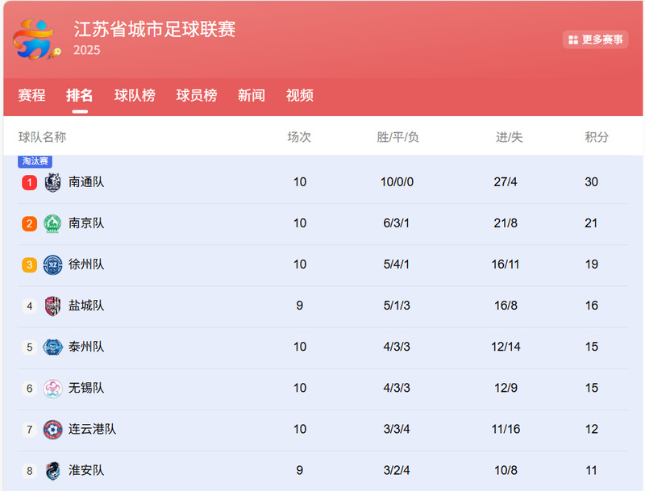Click the 淘汰赛 label tag
The height and width of the screenshot is (491, 645).
(x=35, y=161)
